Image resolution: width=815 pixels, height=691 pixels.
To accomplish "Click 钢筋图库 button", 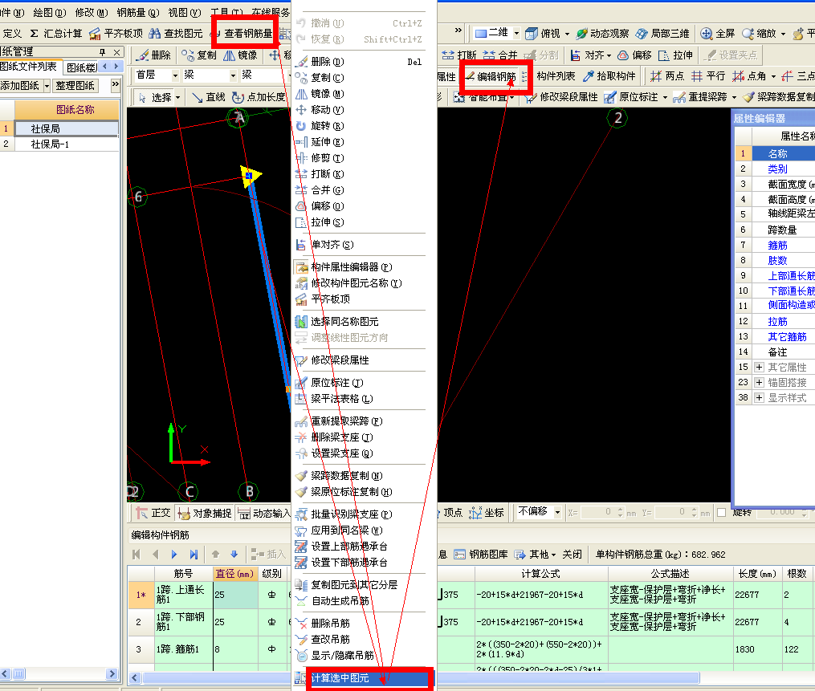I will [481, 555].
